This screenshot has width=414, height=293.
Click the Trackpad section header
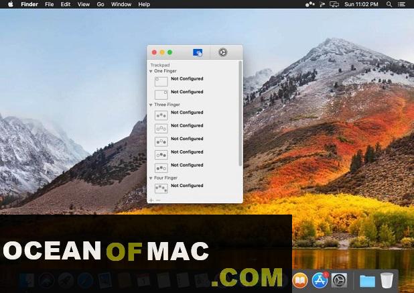[x=160, y=65]
